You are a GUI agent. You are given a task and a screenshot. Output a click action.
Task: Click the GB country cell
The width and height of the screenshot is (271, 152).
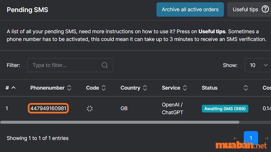pyautogui.click(x=124, y=108)
